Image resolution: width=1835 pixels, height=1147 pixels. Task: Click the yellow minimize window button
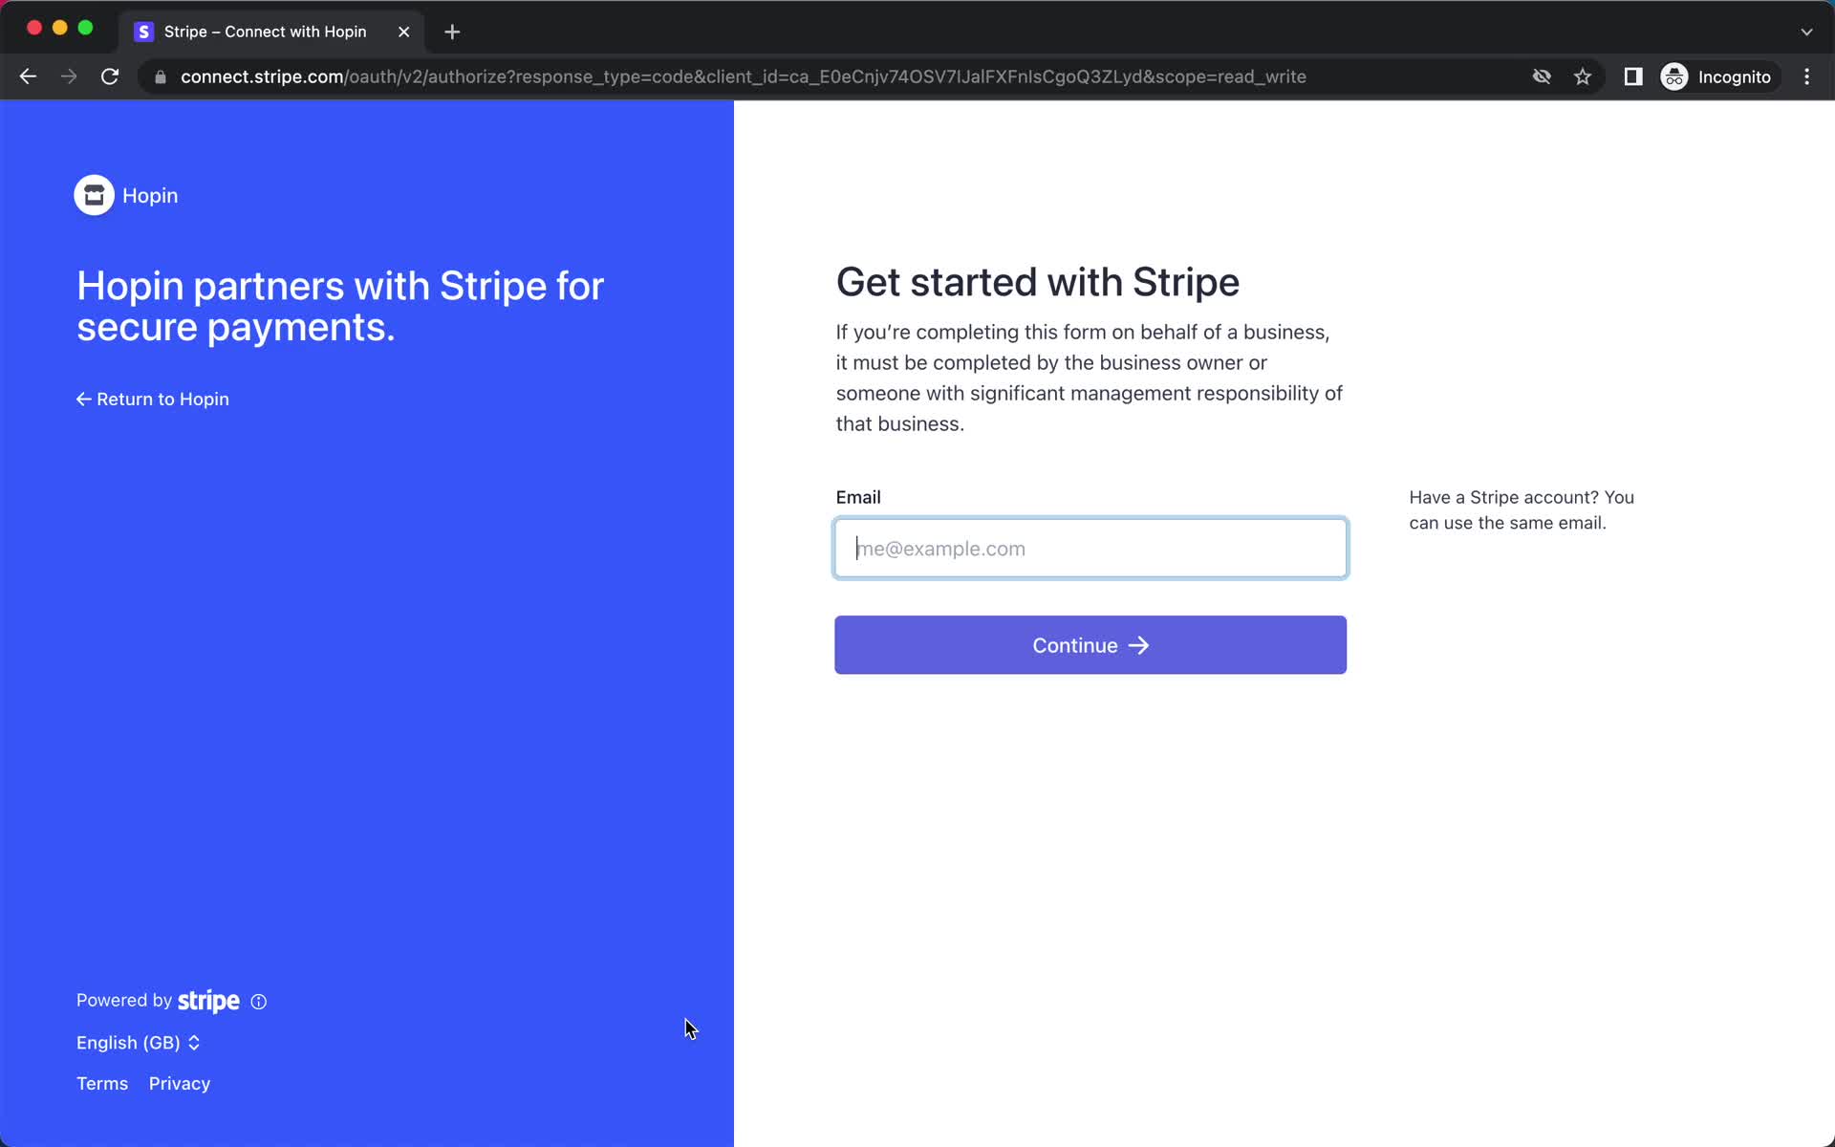click(60, 28)
